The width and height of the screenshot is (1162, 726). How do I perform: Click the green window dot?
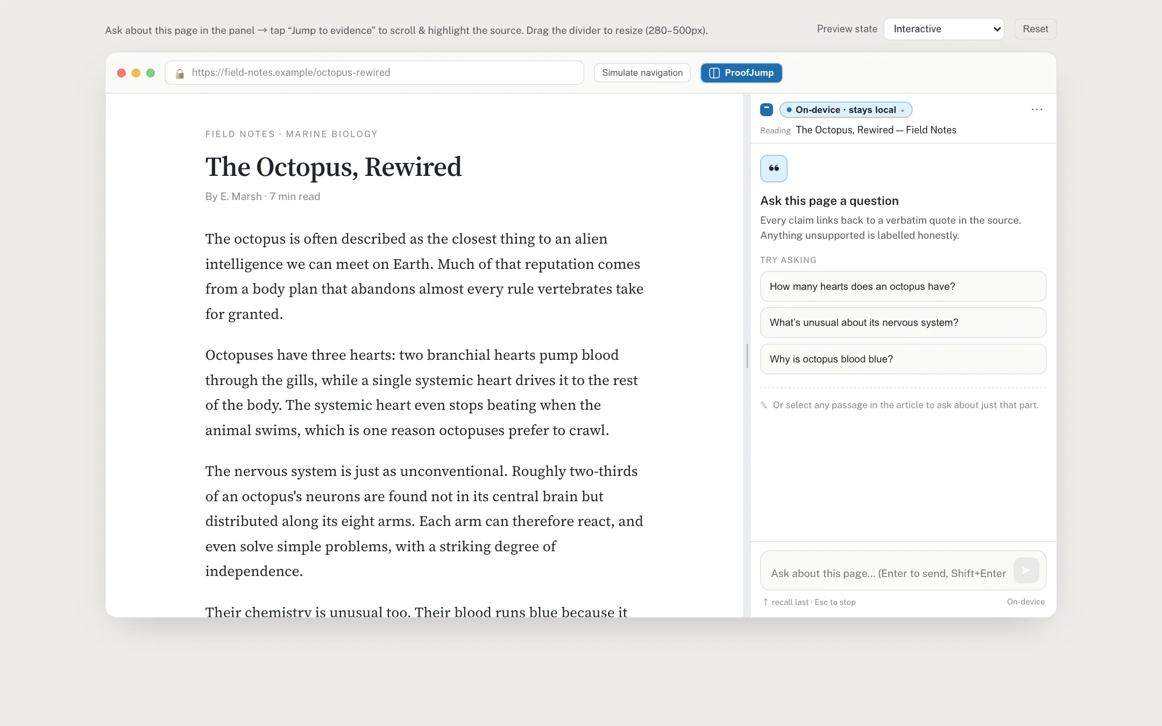[x=151, y=73]
